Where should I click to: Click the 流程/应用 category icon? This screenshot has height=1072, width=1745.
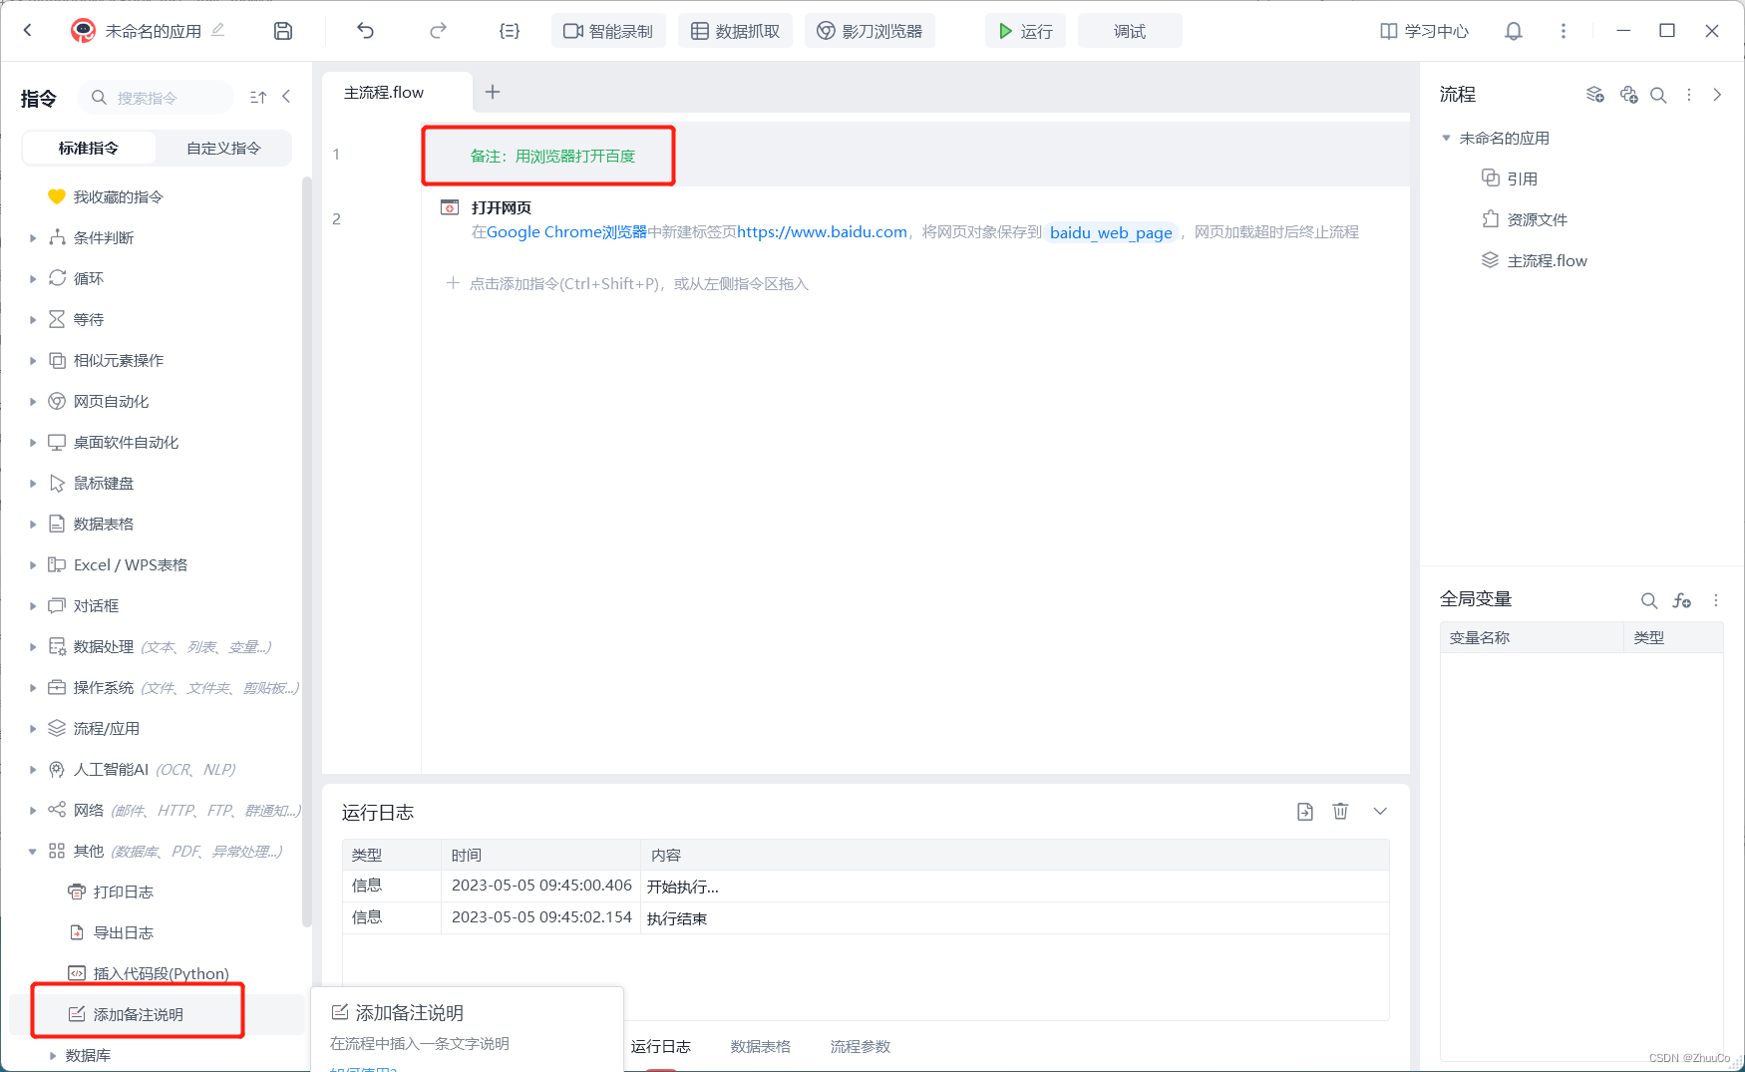[x=57, y=728]
